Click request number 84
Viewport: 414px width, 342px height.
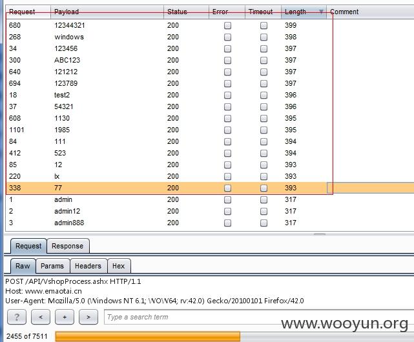[x=13, y=141]
